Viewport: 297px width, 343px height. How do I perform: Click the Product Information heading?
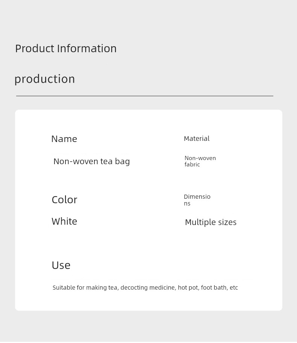pyautogui.click(x=66, y=48)
